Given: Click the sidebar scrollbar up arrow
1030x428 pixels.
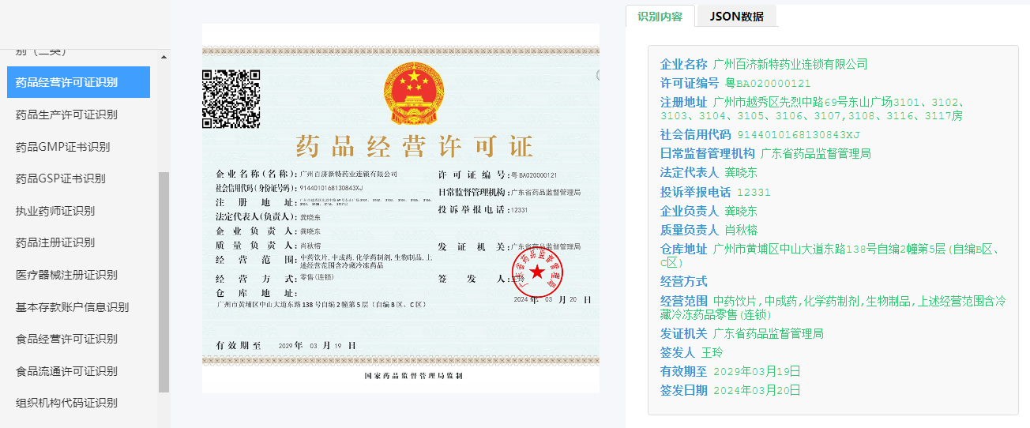Looking at the screenshot, I should (x=164, y=57).
